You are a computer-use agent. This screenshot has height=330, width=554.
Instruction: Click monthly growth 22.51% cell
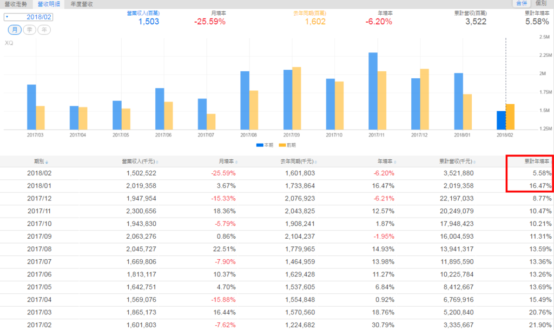[225, 250]
